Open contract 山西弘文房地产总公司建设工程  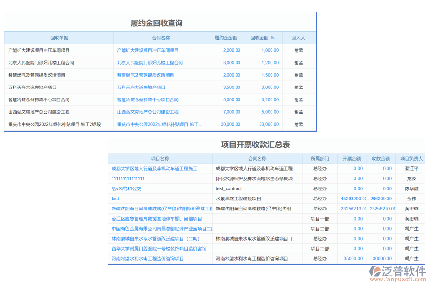(x=149, y=112)
